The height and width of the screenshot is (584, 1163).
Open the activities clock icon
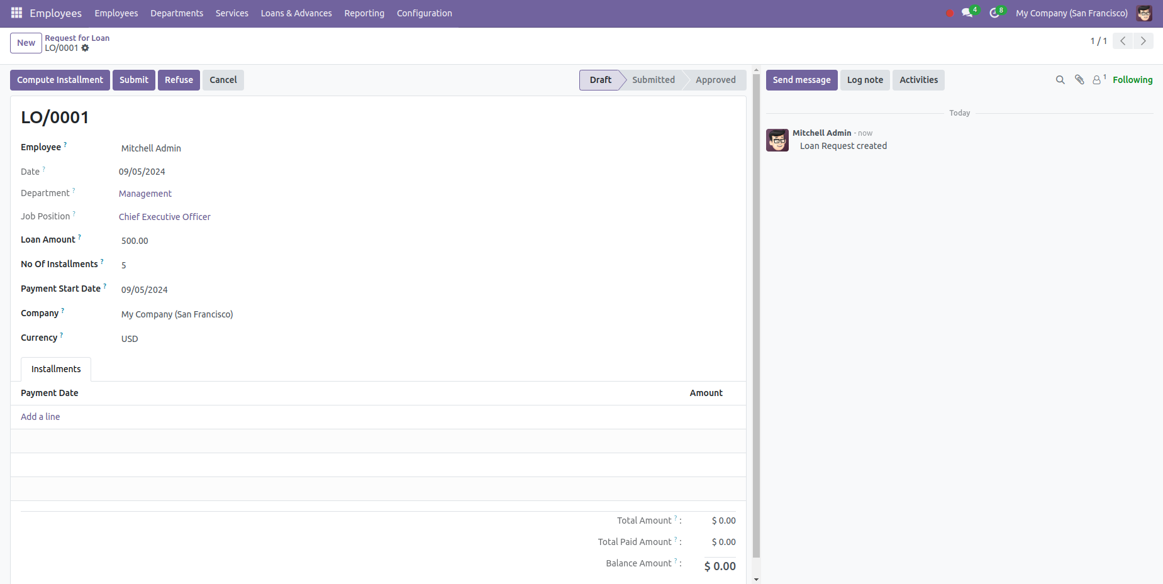coord(994,13)
